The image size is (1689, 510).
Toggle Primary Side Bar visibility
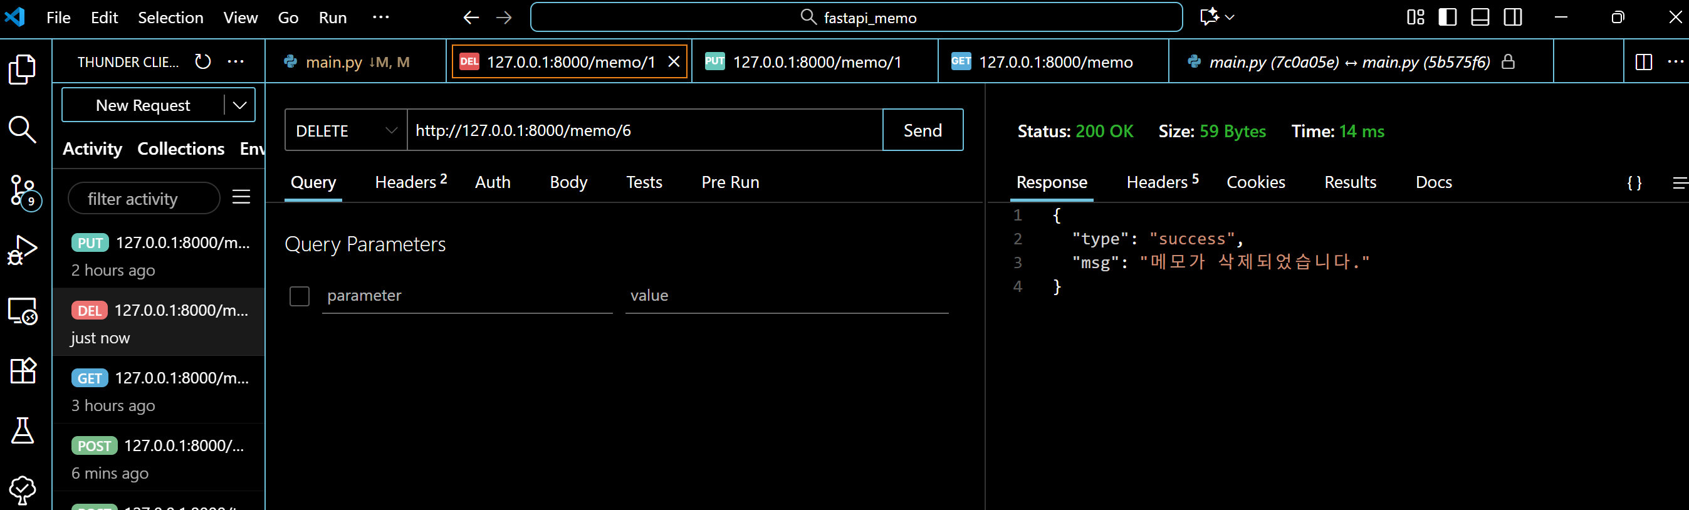(x=1447, y=18)
